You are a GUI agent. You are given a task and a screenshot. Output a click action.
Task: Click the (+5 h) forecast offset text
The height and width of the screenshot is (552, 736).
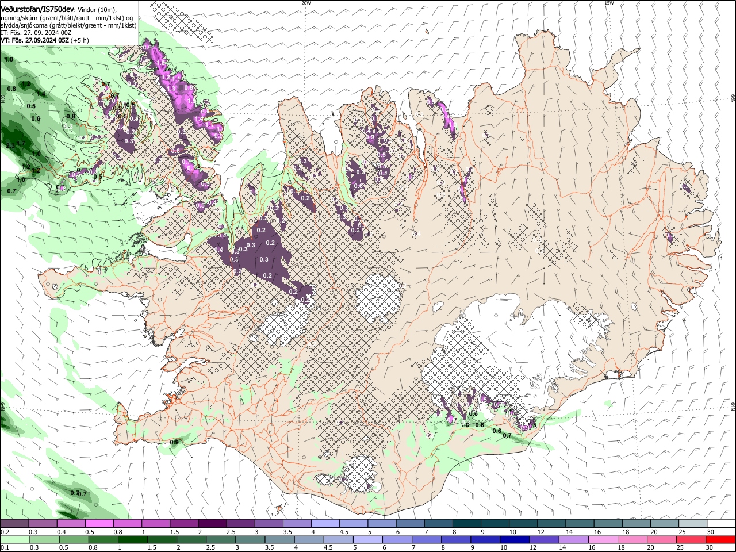[80, 41]
